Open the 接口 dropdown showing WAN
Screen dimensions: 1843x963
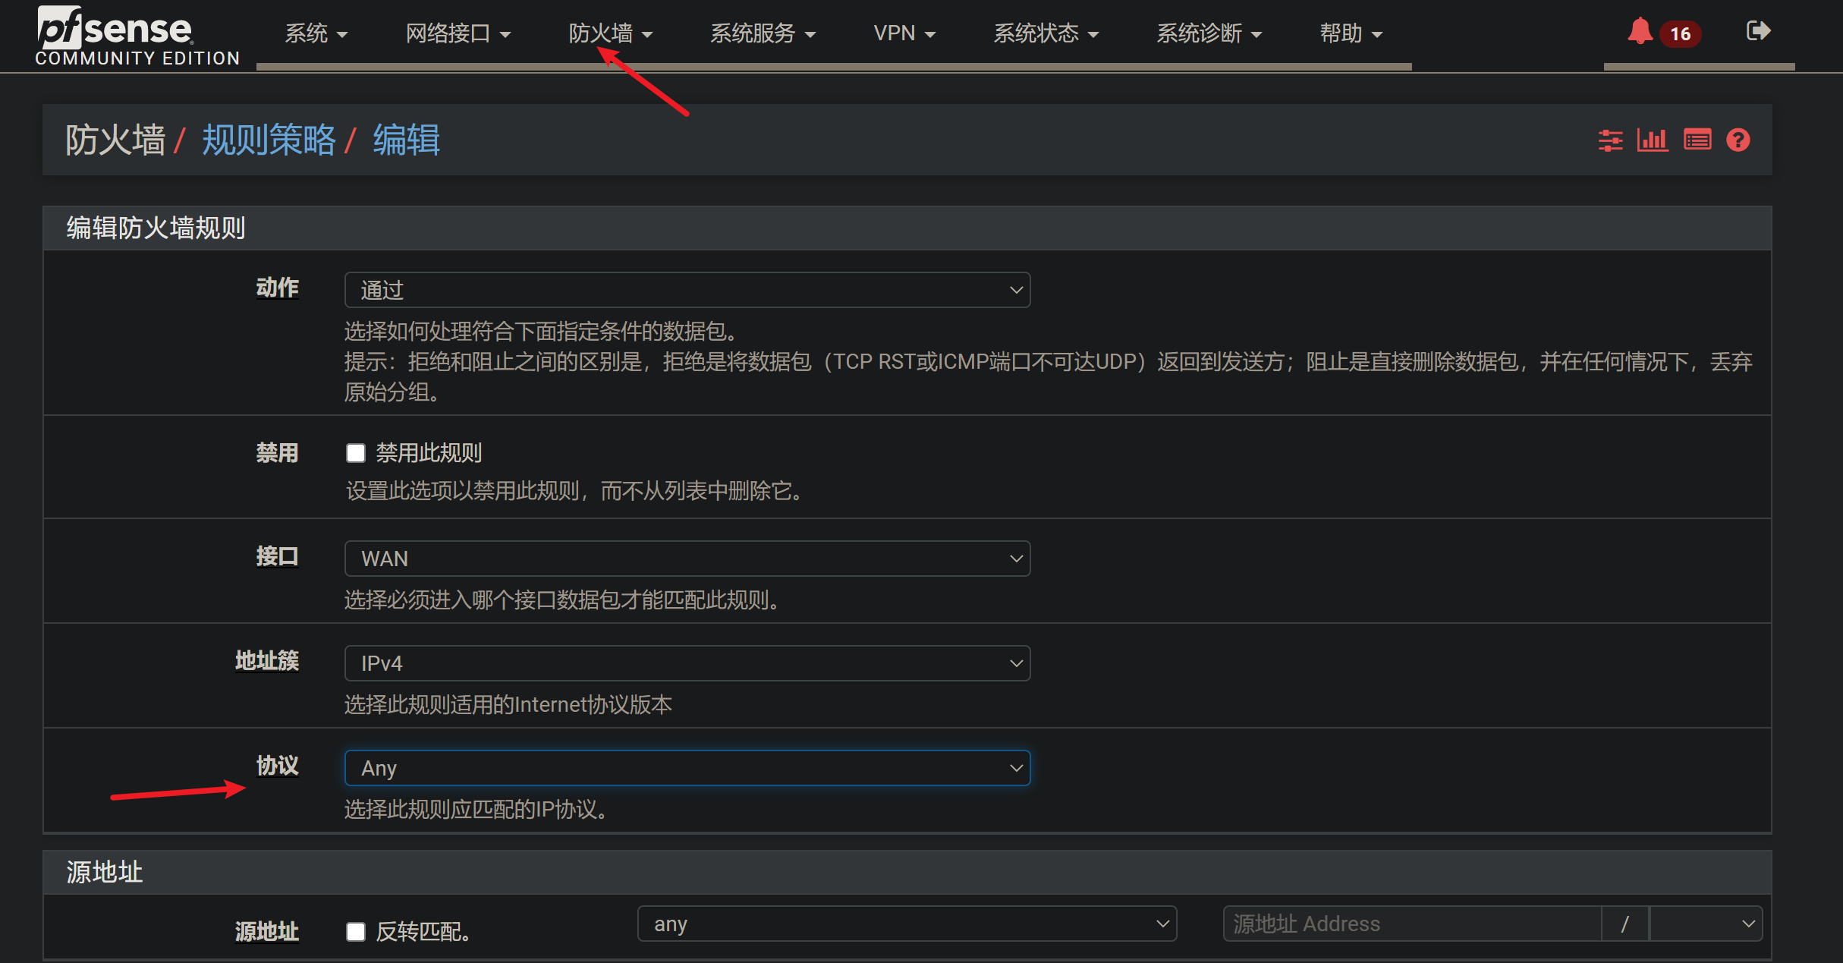687,559
